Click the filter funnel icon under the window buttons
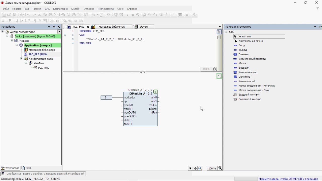 click(x=318, y=9)
